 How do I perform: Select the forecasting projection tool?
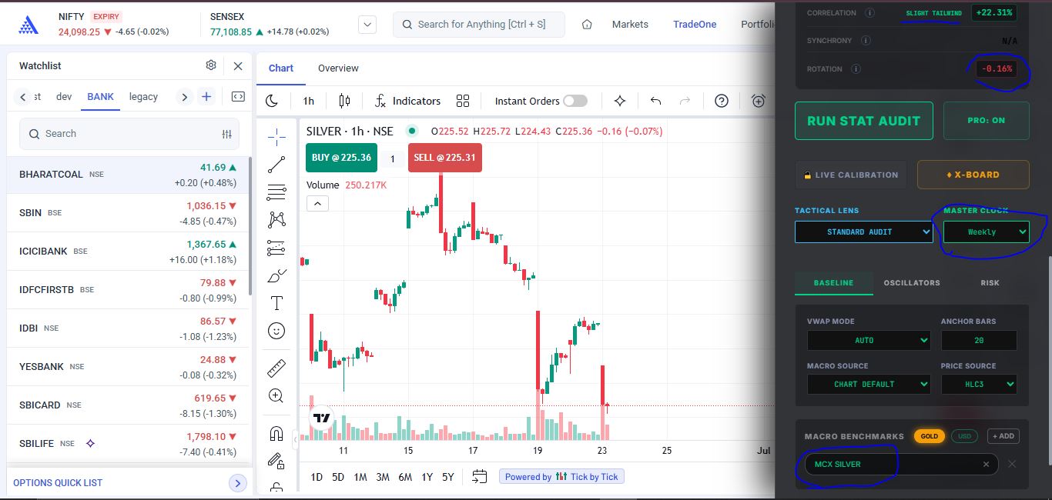276,248
